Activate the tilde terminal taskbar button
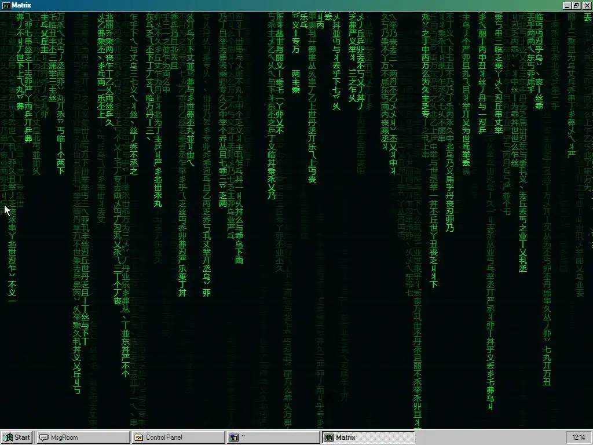Viewport: 593px width, 445px height. pyautogui.click(x=274, y=437)
